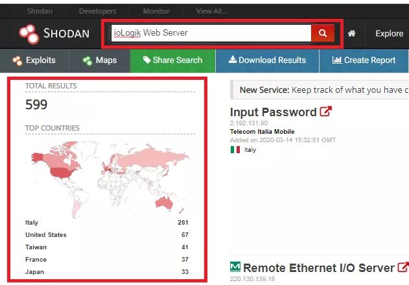Viewport: 409px width, 285px height.
Task: Click the TOP COUNTRIES heading
Action: tap(52, 128)
